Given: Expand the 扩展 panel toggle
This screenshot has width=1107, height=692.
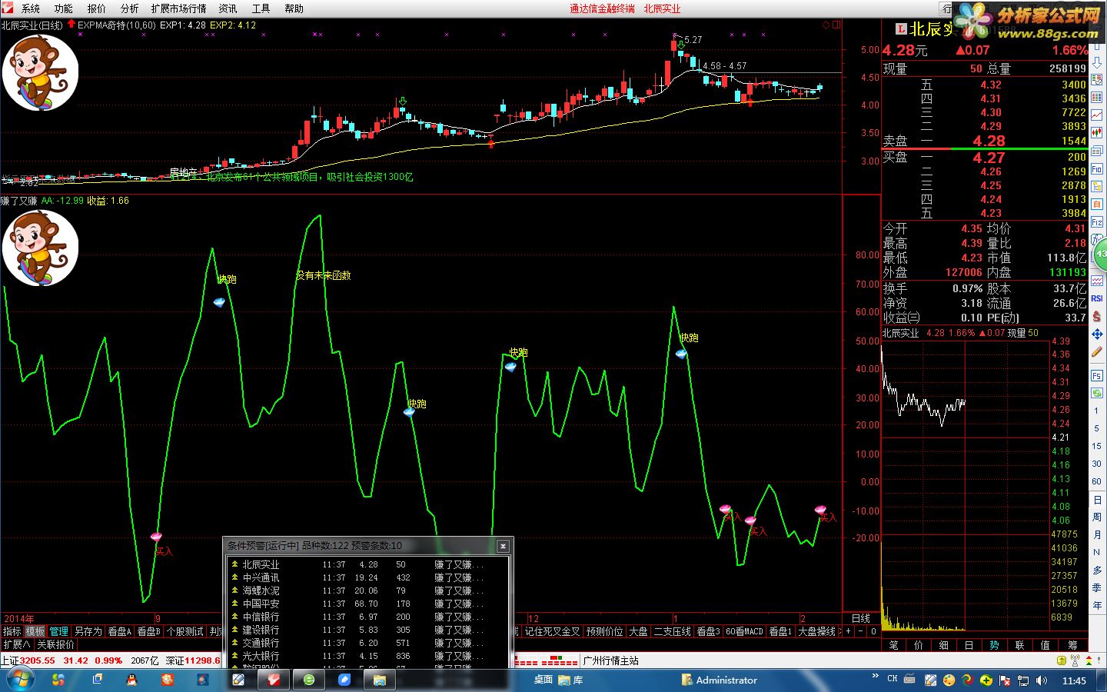Looking at the screenshot, I should (x=16, y=644).
